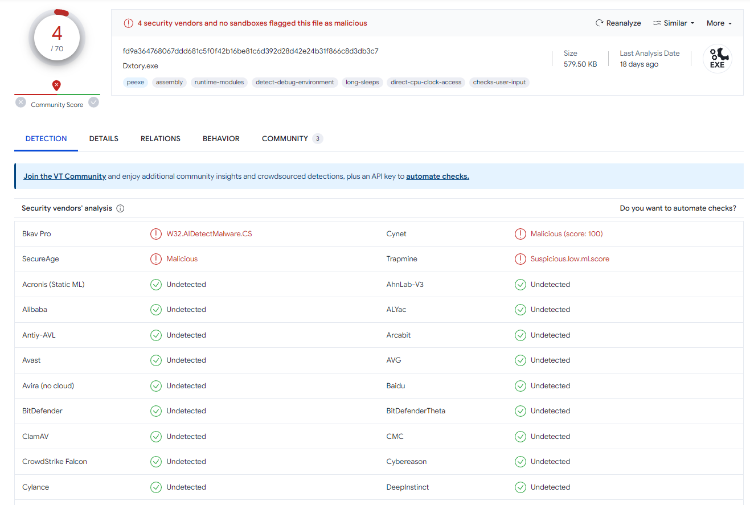Cast a positive community vote with check icon
750x505 pixels.
tap(93, 102)
